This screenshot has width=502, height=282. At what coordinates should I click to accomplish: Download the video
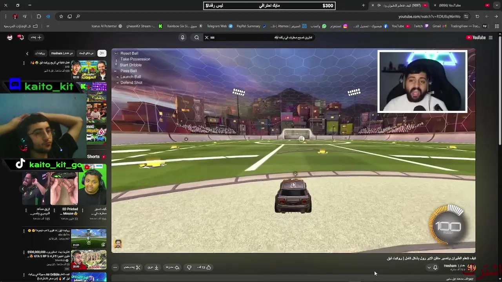tap(153, 268)
